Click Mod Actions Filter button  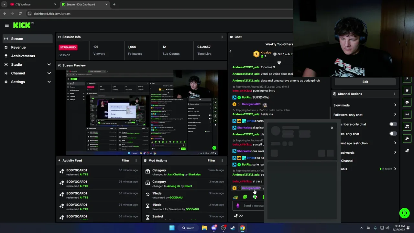(x=211, y=161)
